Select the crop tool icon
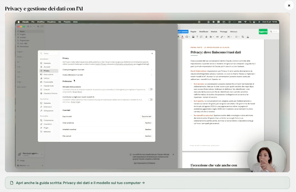Image resolution: width=296 pixels, height=192 pixels. point(243,37)
